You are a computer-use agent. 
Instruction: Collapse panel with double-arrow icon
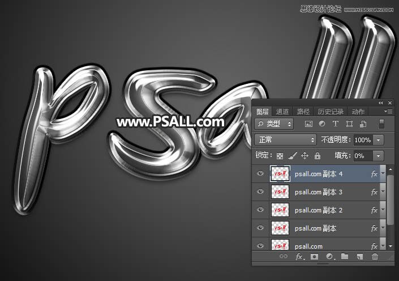click(x=381, y=103)
